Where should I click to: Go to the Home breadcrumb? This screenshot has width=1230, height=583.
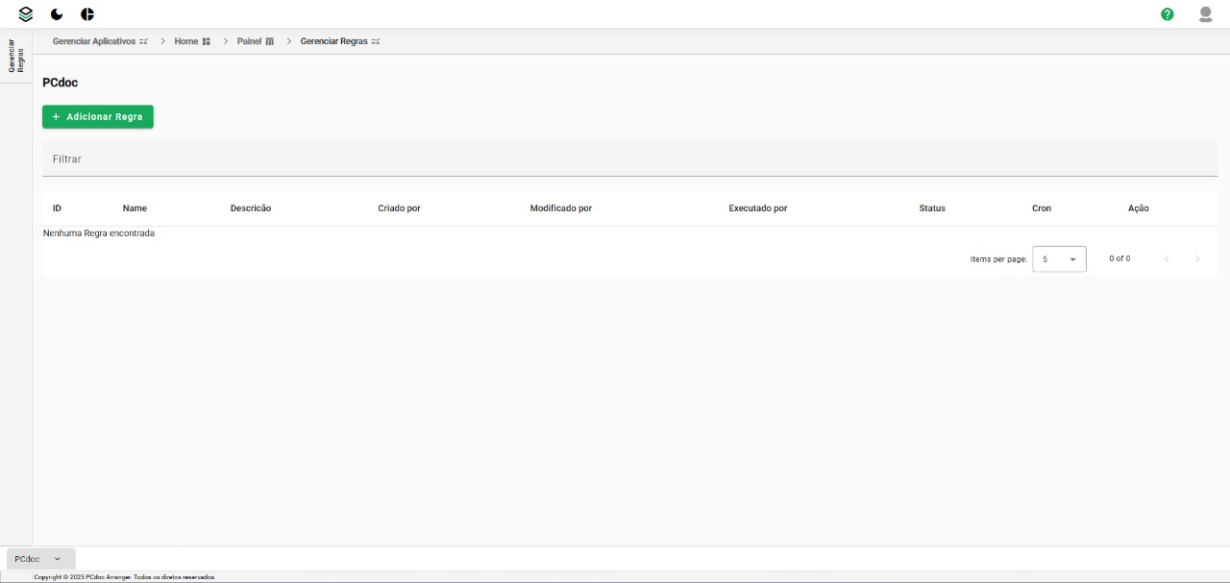coord(185,42)
